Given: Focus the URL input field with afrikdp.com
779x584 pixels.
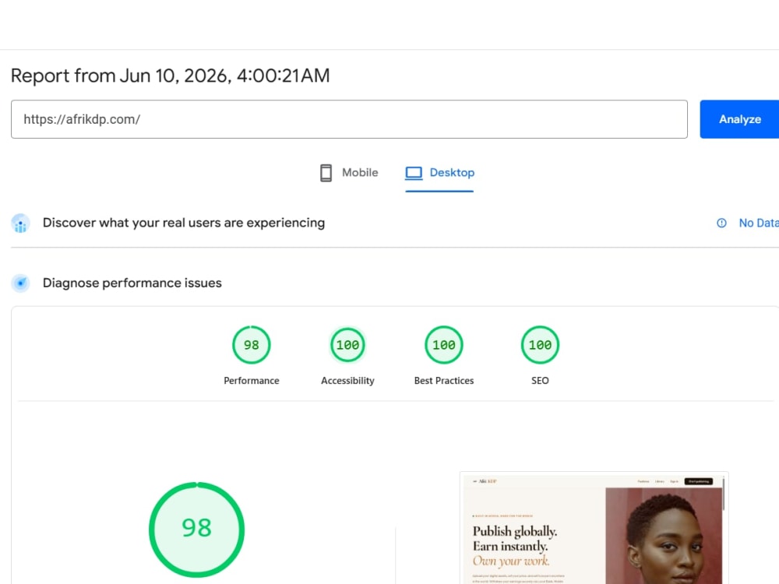Looking at the screenshot, I should [349, 119].
